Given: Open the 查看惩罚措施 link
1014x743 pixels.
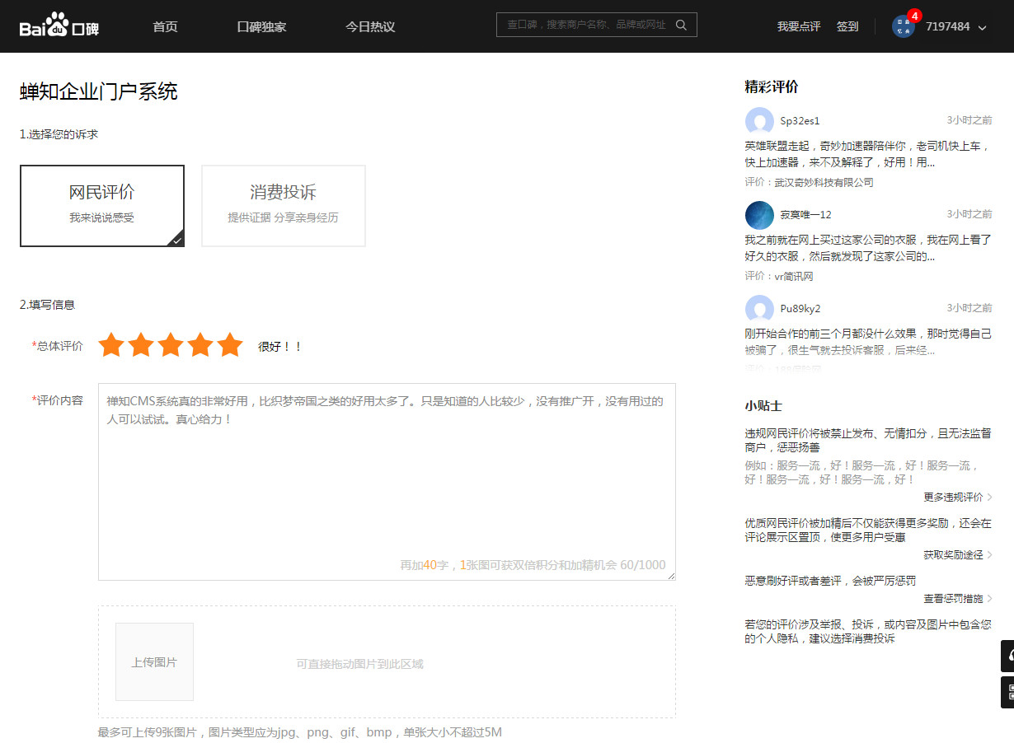Looking at the screenshot, I should [958, 599].
